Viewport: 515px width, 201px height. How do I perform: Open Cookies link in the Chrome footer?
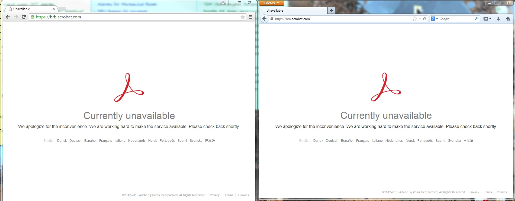tap(243, 195)
